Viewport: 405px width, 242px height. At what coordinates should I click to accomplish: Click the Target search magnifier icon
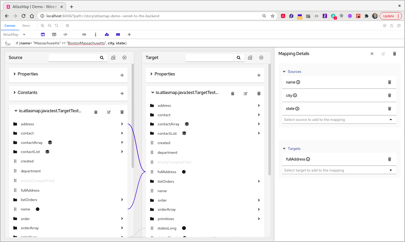(238, 58)
